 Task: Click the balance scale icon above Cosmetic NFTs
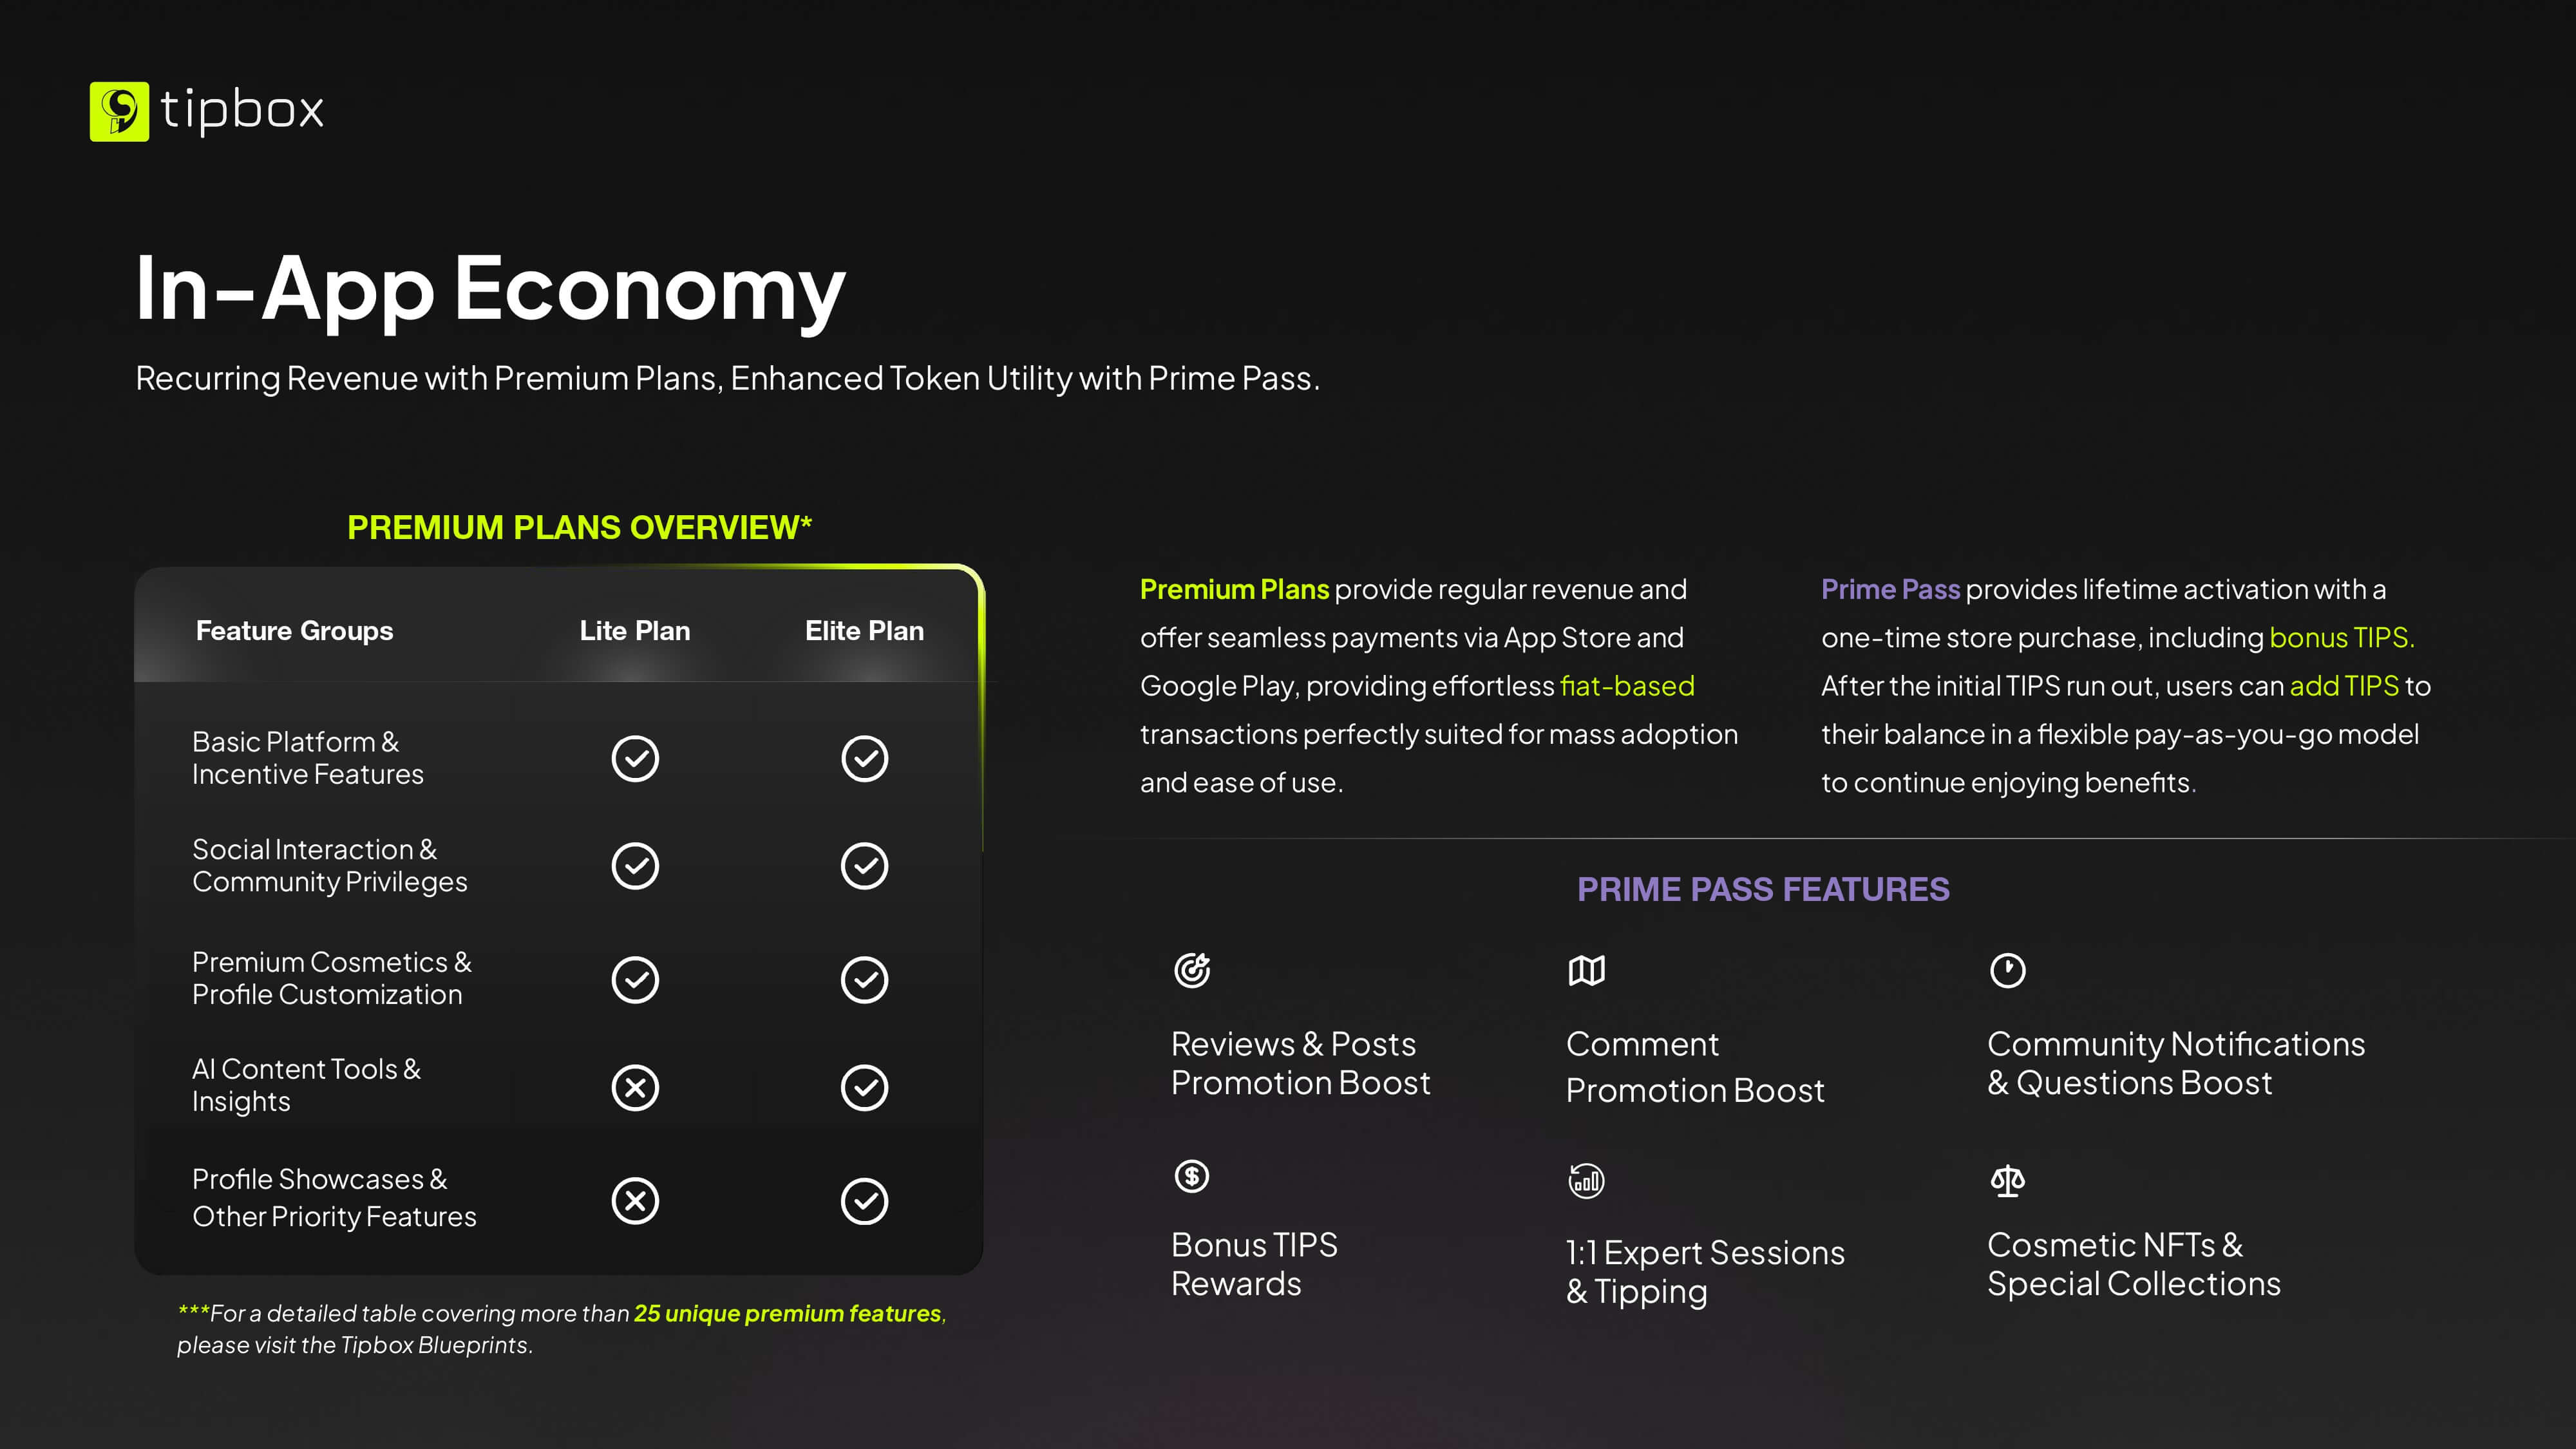(x=2007, y=1181)
